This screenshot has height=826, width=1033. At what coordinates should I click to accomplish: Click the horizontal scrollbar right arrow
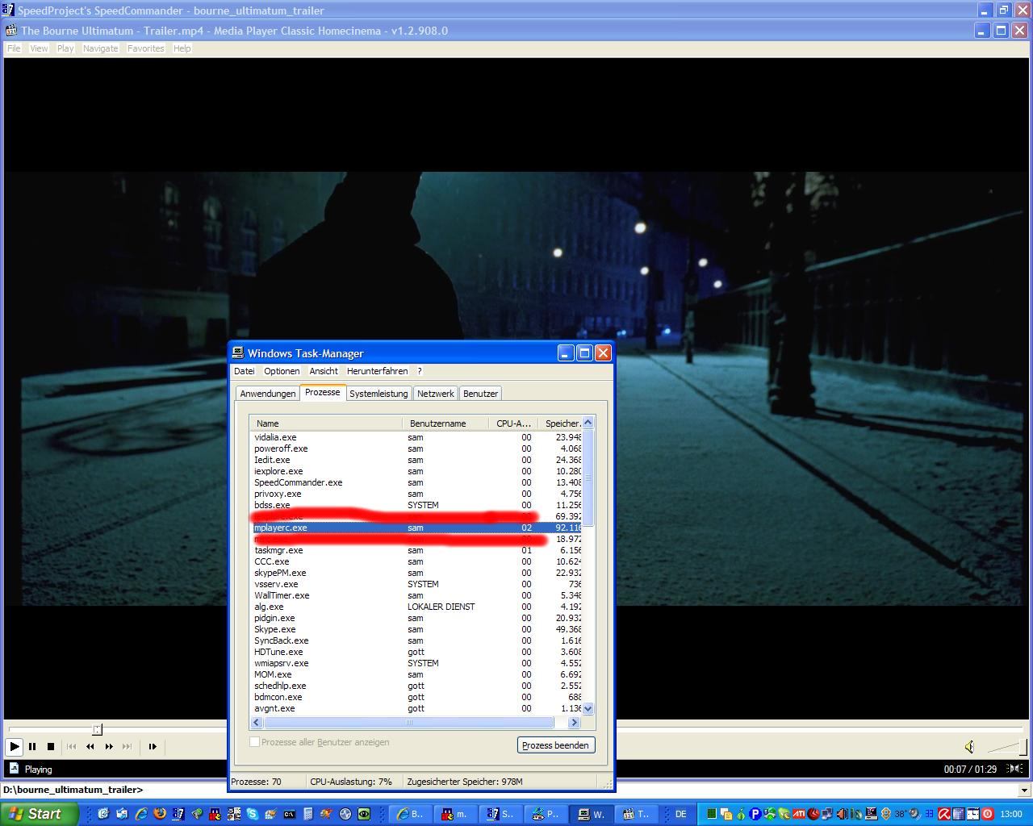tap(575, 722)
